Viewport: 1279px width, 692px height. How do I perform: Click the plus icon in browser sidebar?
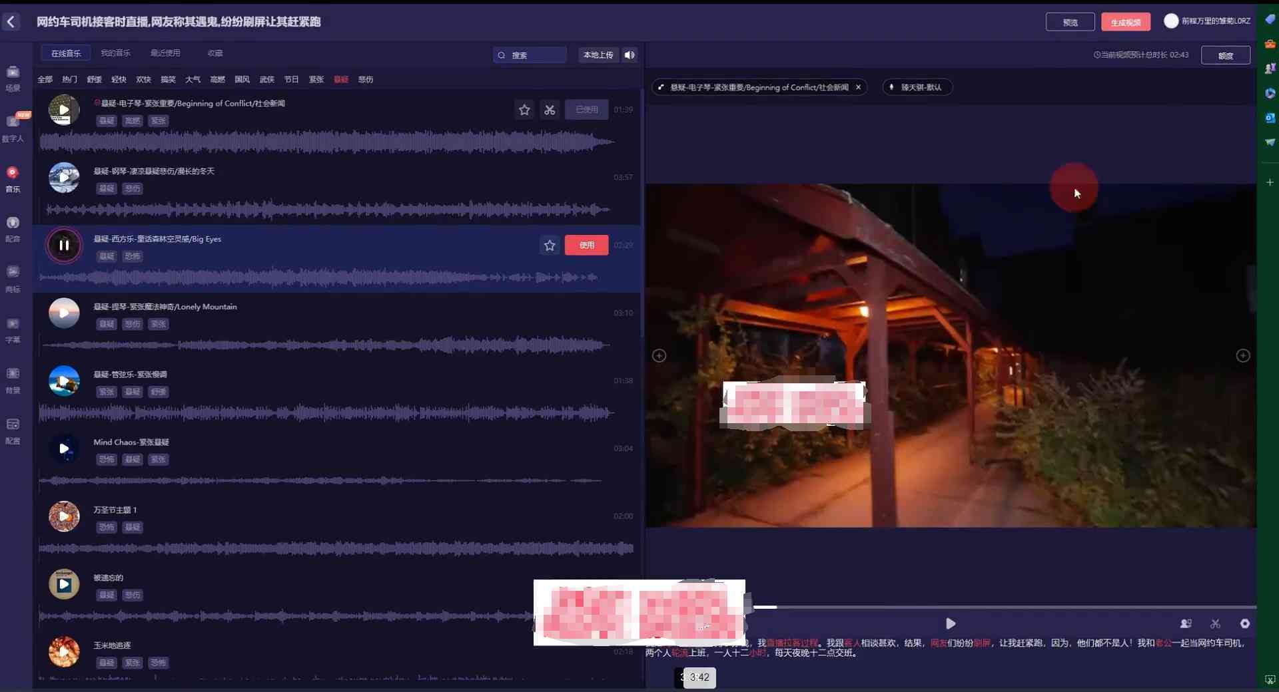coord(1270,182)
